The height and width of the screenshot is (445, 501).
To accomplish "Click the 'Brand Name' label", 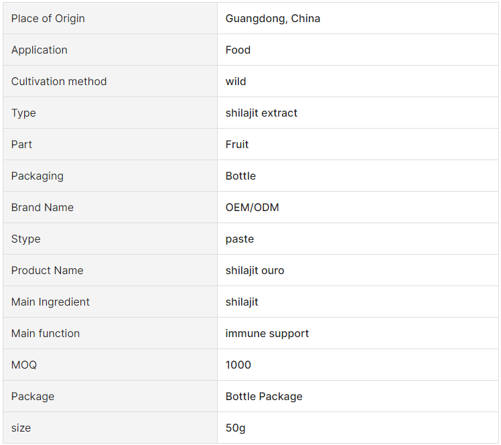I will tap(42, 207).
